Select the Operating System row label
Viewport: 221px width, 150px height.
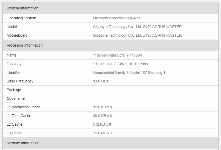click(21, 18)
